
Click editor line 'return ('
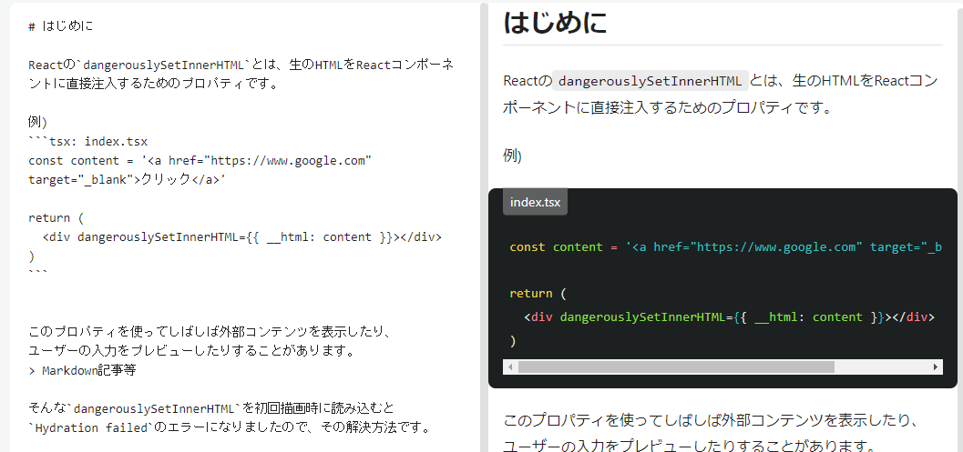click(x=56, y=217)
